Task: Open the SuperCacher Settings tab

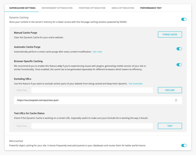Action: [23, 8]
